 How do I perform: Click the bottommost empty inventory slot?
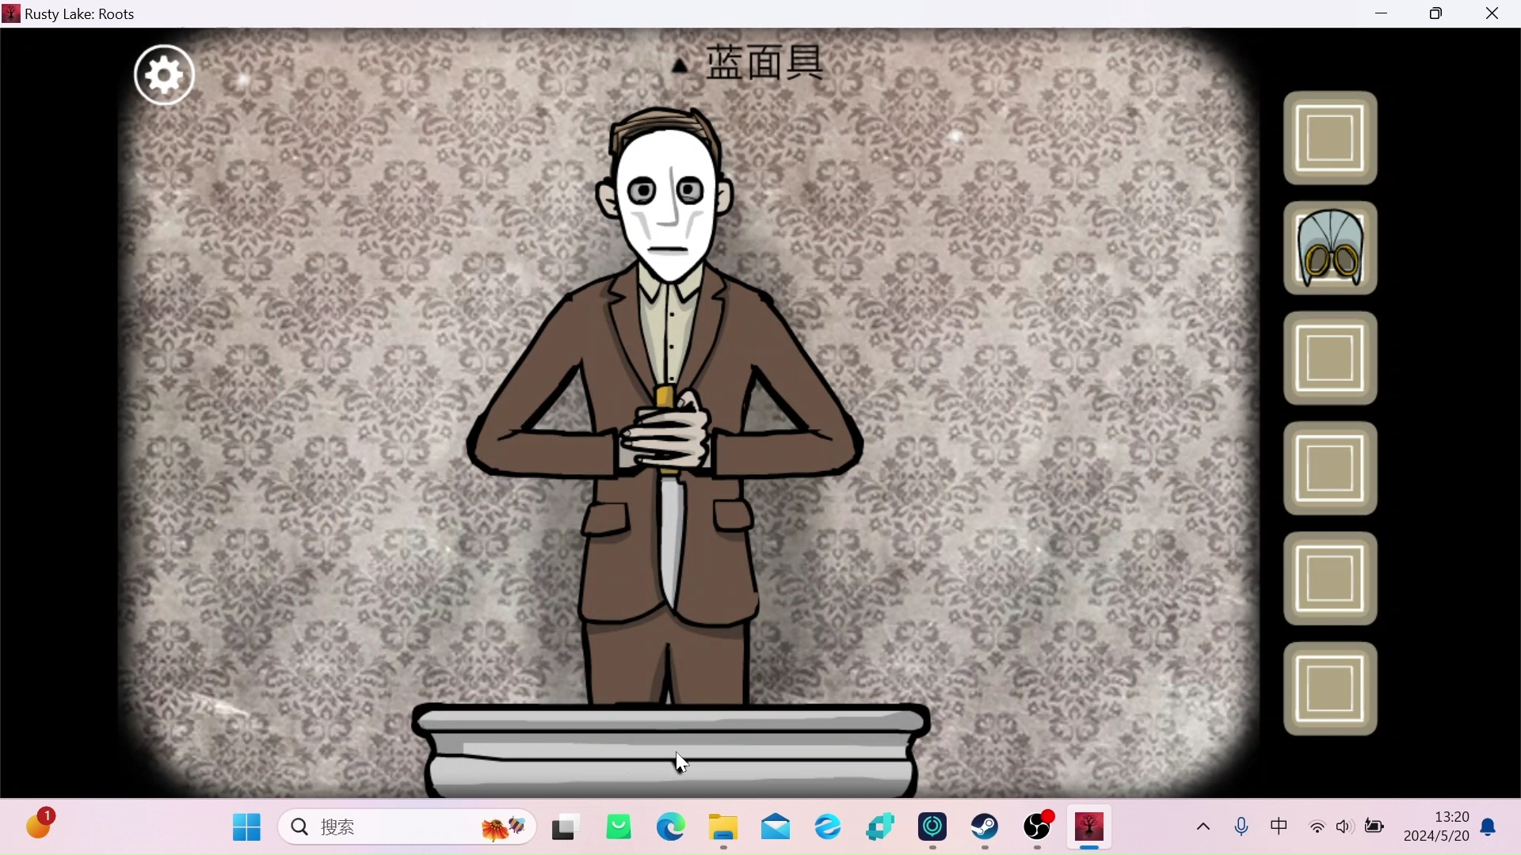point(1331,690)
